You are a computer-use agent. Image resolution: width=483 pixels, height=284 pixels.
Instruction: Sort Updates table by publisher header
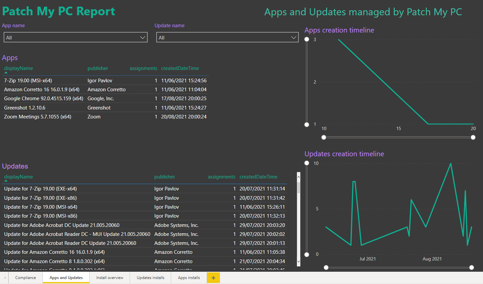(165, 177)
